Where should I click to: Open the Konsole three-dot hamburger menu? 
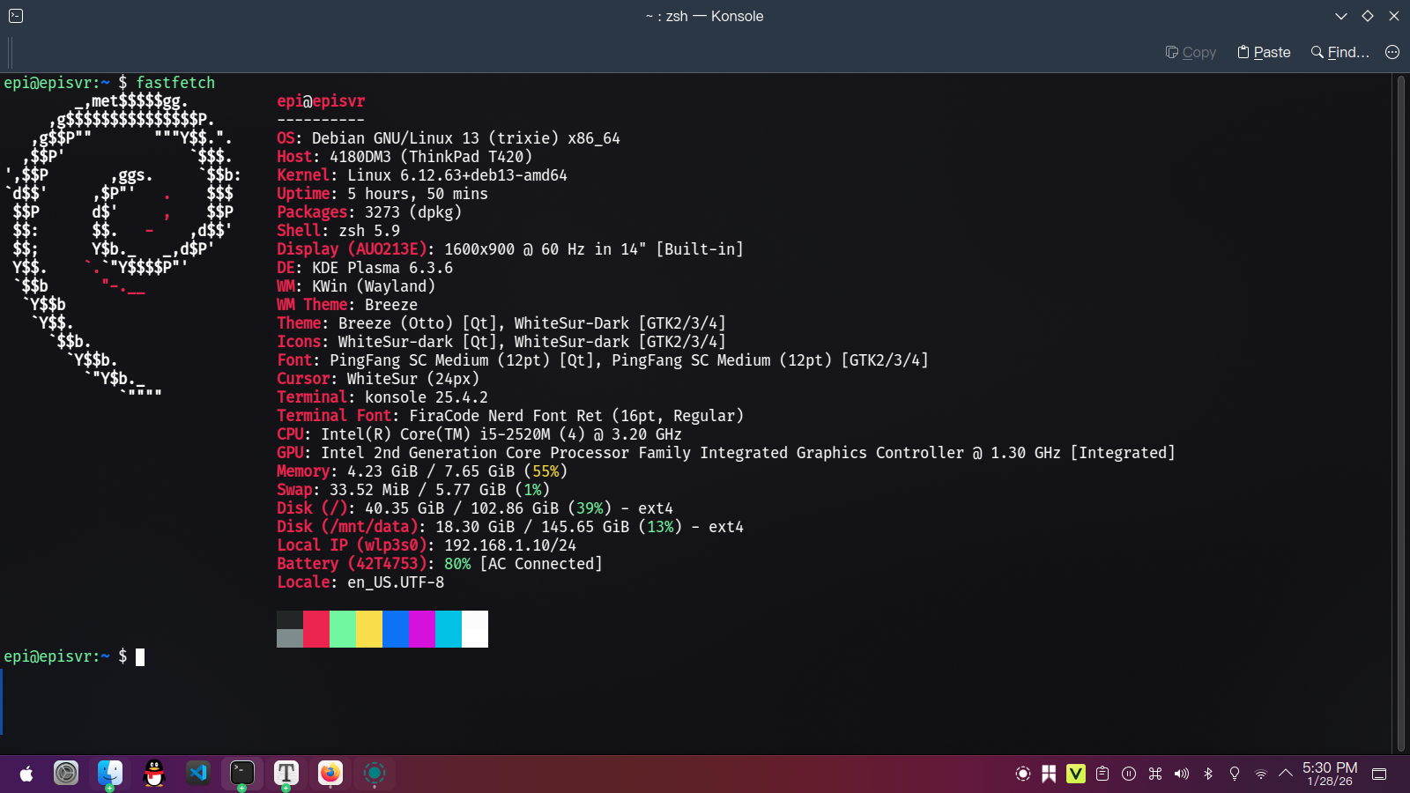point(1392,52)
